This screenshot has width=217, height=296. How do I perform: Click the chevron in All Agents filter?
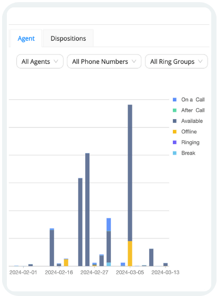56,61
